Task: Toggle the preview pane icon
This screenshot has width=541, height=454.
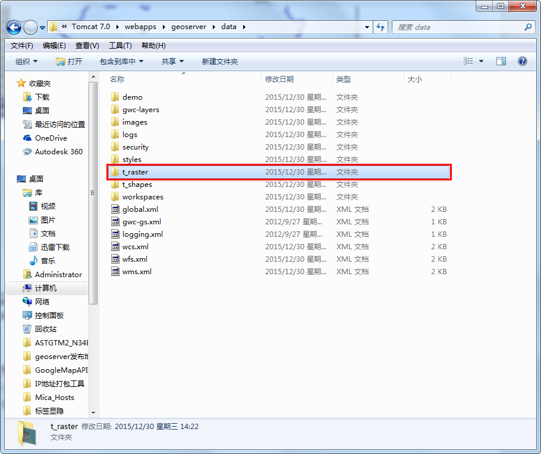Action: tap(501, 61)
